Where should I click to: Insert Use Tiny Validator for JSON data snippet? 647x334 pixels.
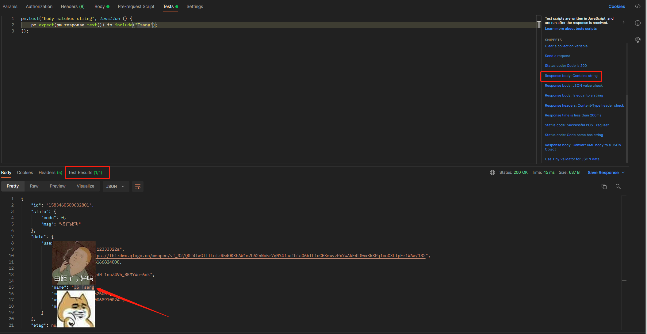pyautogui.click(x=572, y=159)
